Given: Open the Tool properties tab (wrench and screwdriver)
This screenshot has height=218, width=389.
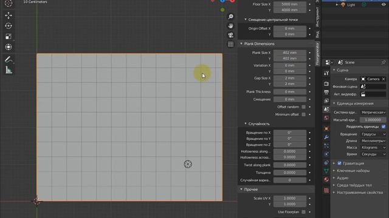Looking at the screenshot, I should pos(326,73).
